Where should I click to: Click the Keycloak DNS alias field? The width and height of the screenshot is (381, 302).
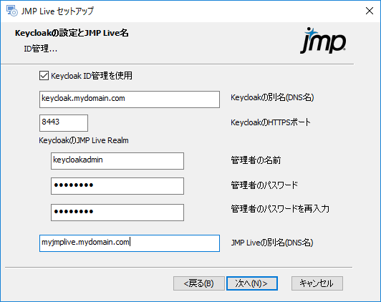(x=130, y=99)
